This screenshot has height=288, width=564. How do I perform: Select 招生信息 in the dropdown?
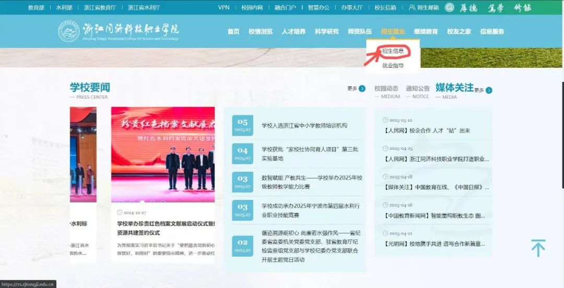coord(393,51)
